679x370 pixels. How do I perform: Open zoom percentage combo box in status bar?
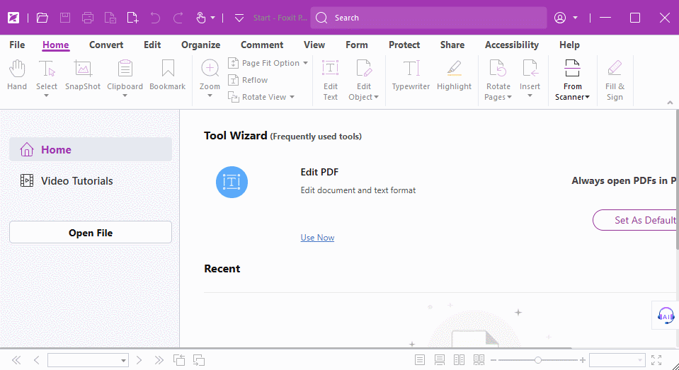pyautogui.click(x=617, y=360)
